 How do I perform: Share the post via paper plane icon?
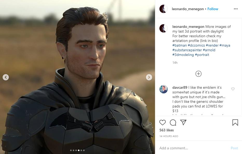183,123
